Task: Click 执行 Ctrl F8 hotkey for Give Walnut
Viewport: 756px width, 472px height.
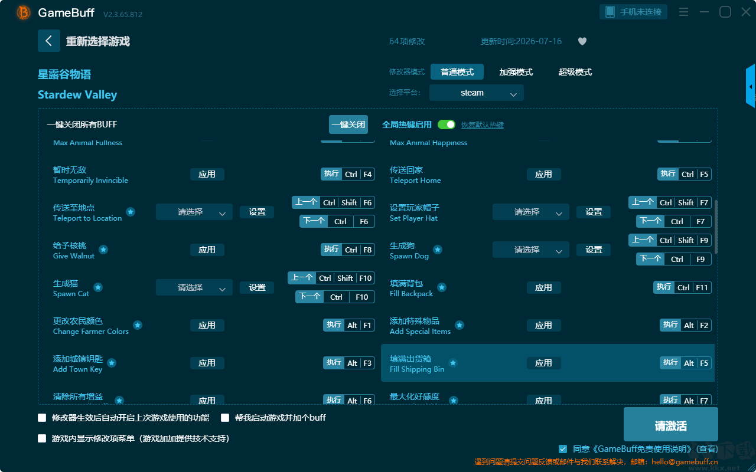Action: (x=348, y=250)
